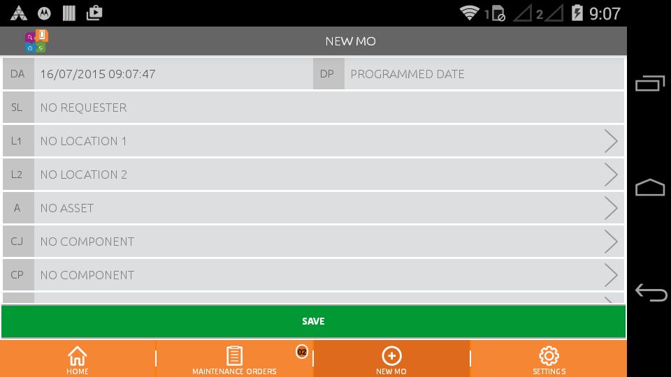Tap the DP label box
This screenshot has width=671, height=377.
point(329,74)
